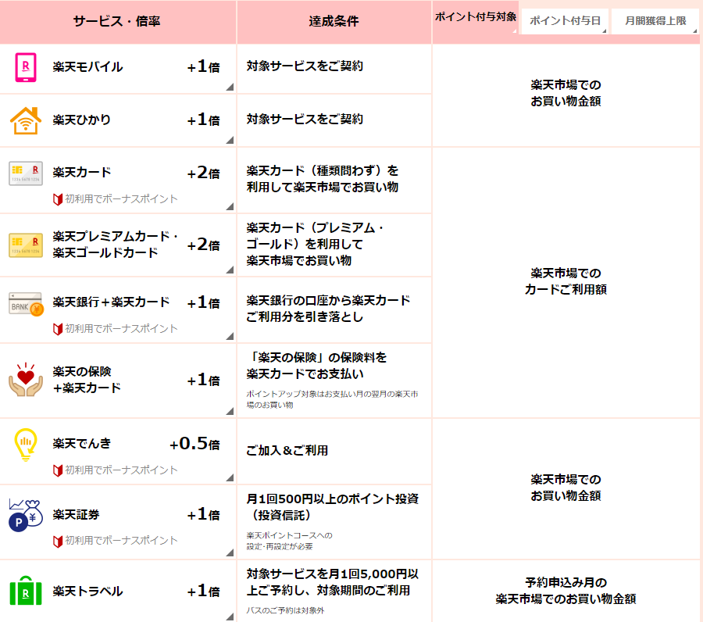This screenshot has height=622, width=703.
Task: Click beginner mark icon under 楽天証券
Action: pyautogui.click(x=57, y=542)
